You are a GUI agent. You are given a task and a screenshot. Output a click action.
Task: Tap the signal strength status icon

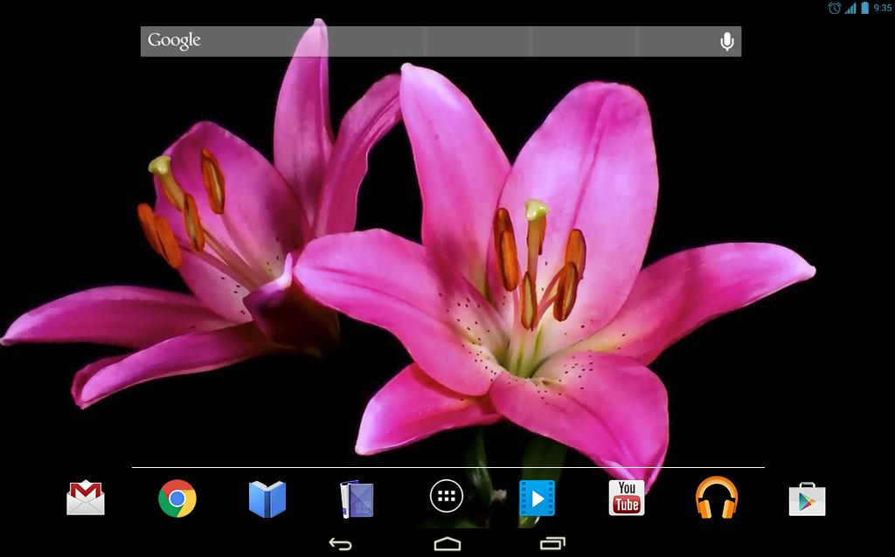tap(850, 8)
